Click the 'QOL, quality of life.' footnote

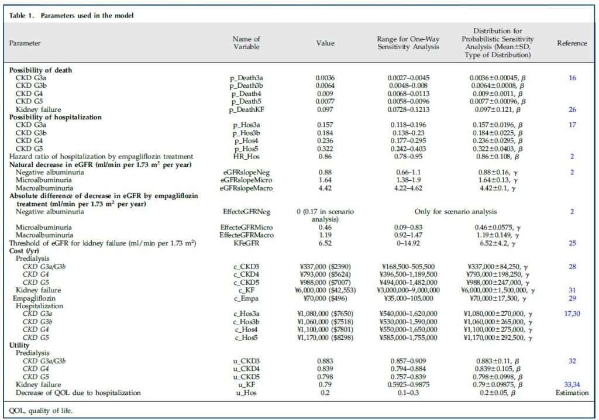tap(40, 410)
